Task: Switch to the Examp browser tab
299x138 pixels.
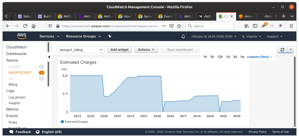Action: [166, 17]
